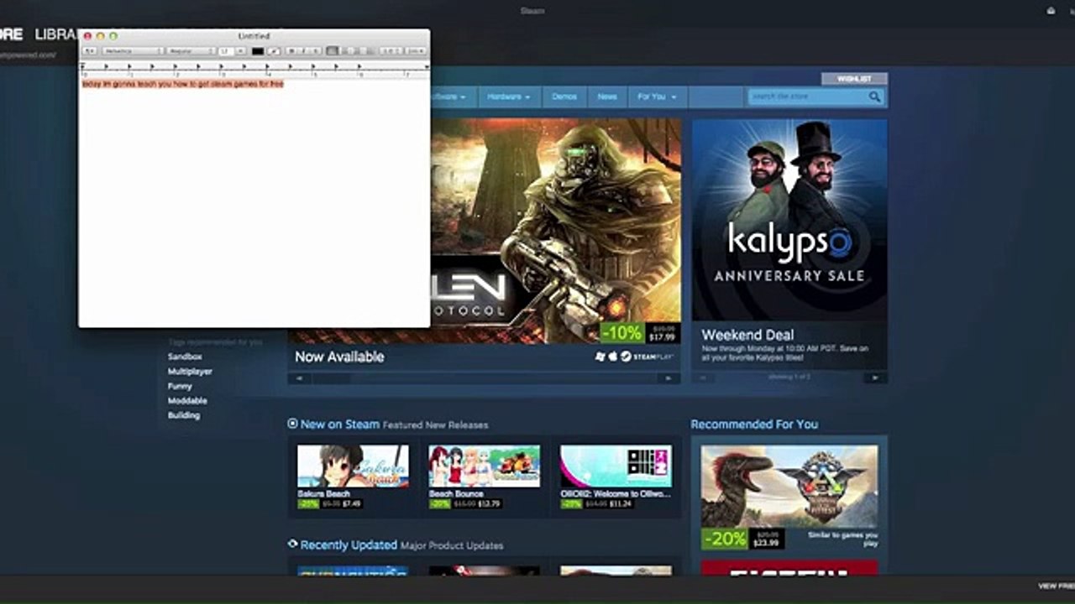
Task: Open the black text color swatch
Action: 258,51
